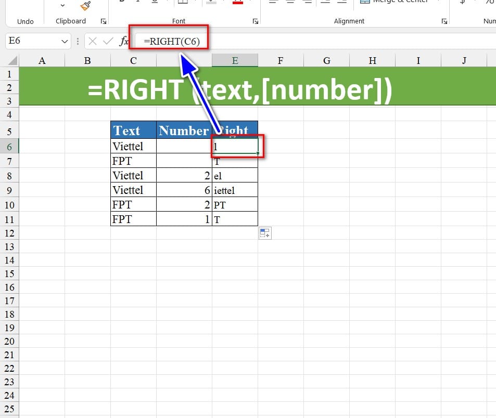
Task: Select the Format Painter brush icon
Action: [x=85, y=5]
